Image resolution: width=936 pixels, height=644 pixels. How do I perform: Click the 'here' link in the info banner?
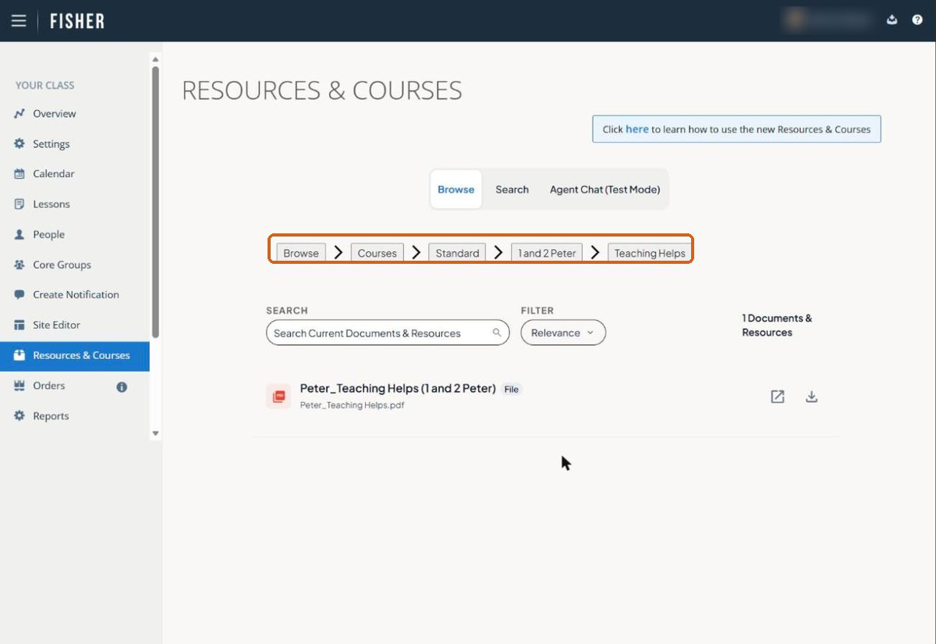pos(637,129)
